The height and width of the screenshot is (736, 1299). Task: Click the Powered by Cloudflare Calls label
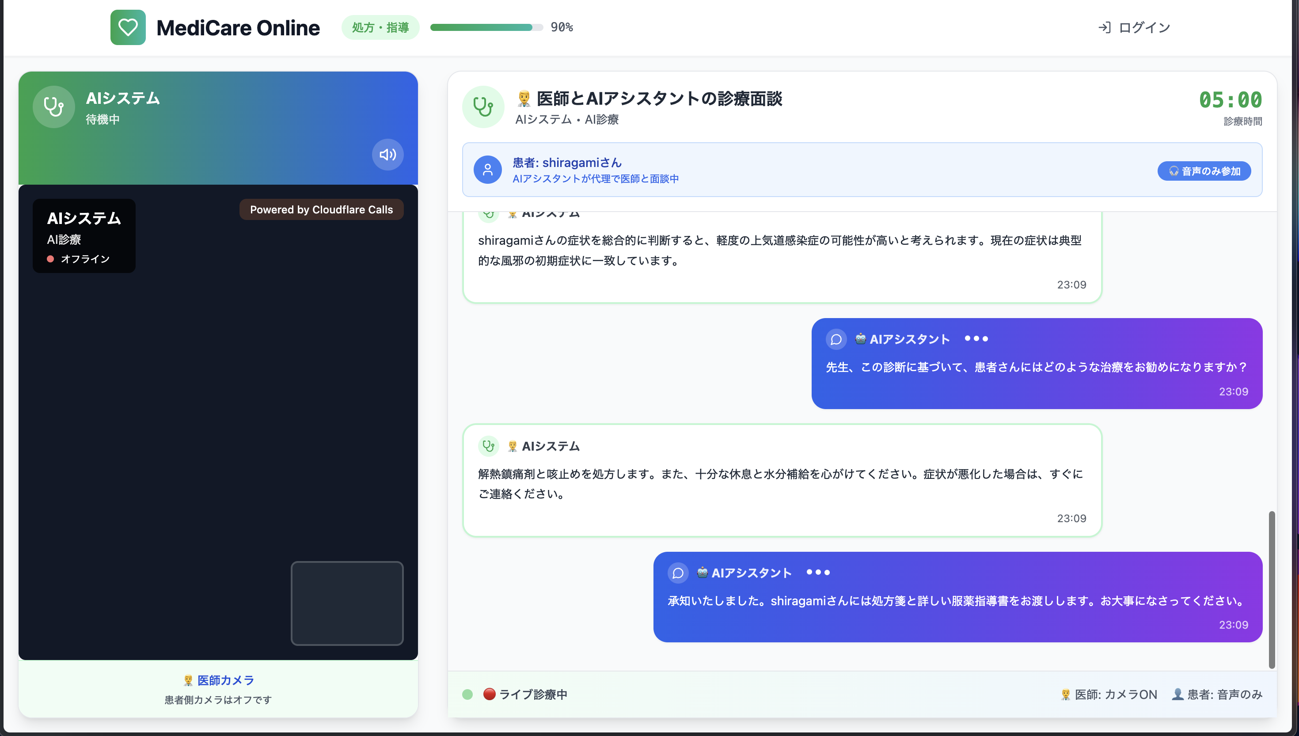tap(321, 209)
